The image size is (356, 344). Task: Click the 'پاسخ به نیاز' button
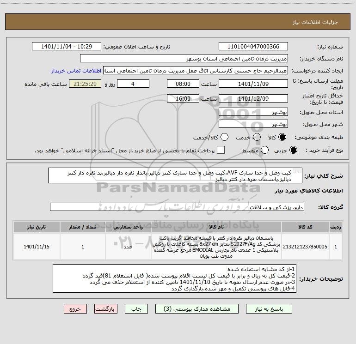(x=269, y=309)
